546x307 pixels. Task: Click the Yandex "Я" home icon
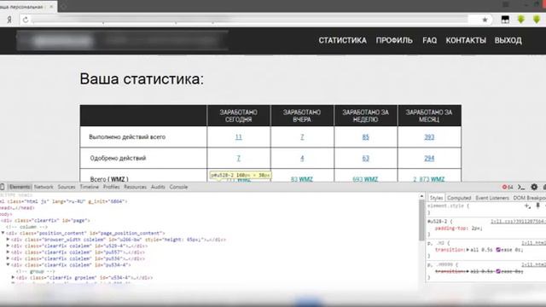9,20
